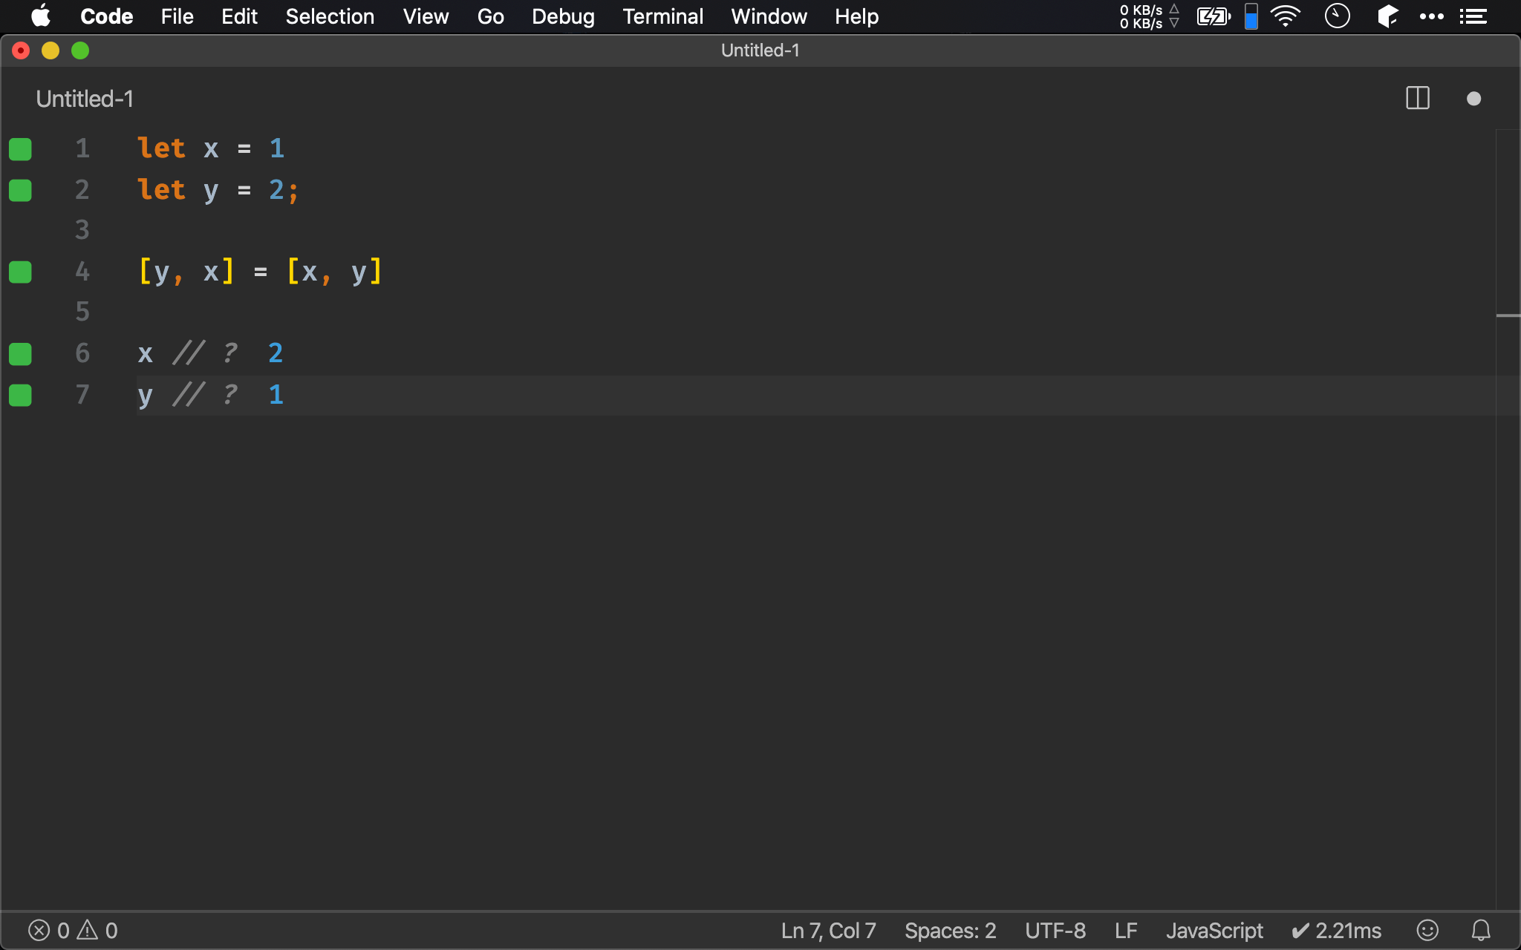Click the split editor icon

pyautogui.click(x=1417, y=99)
